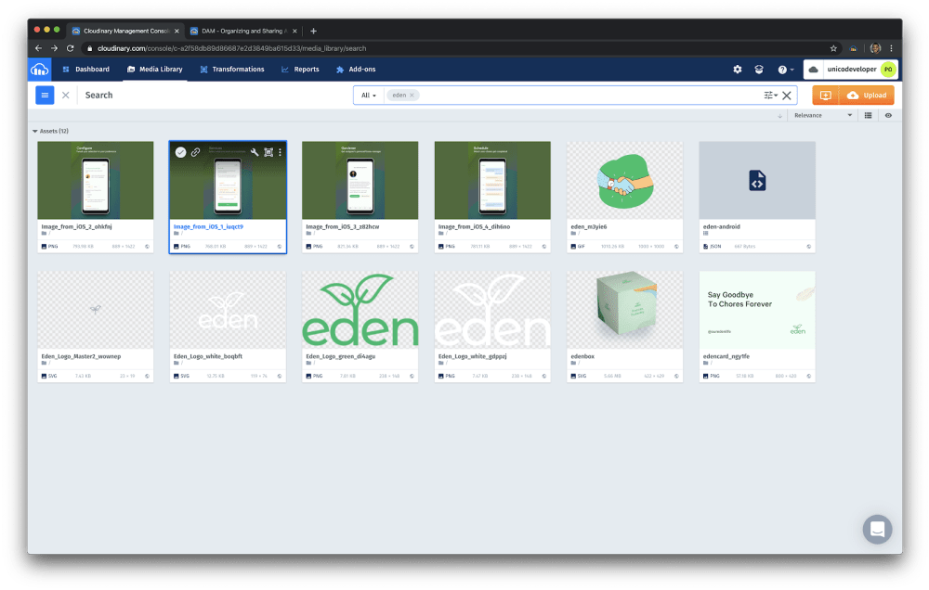Open the chat support bubble
The image size is (929, 590).
click(878, 529)
